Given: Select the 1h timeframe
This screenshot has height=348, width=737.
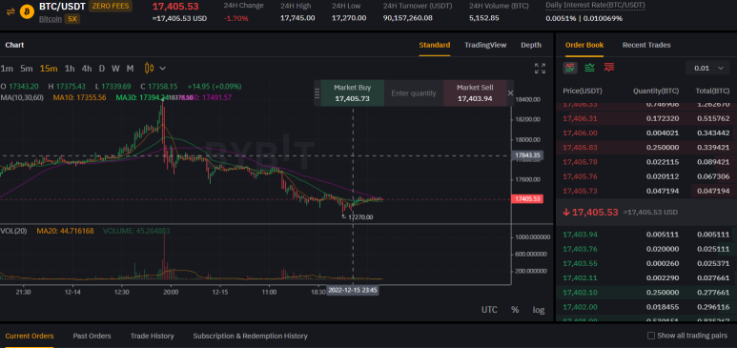Looking at the screenshot, I should tap(70, 69).
